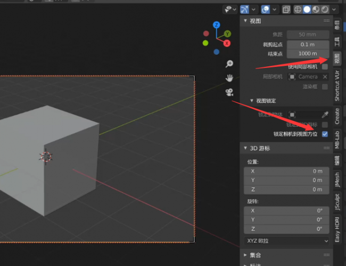Viewport: 346px width, 266px height.
Task: Open the Create sidebar tab
Action: [x=337, y=116]
